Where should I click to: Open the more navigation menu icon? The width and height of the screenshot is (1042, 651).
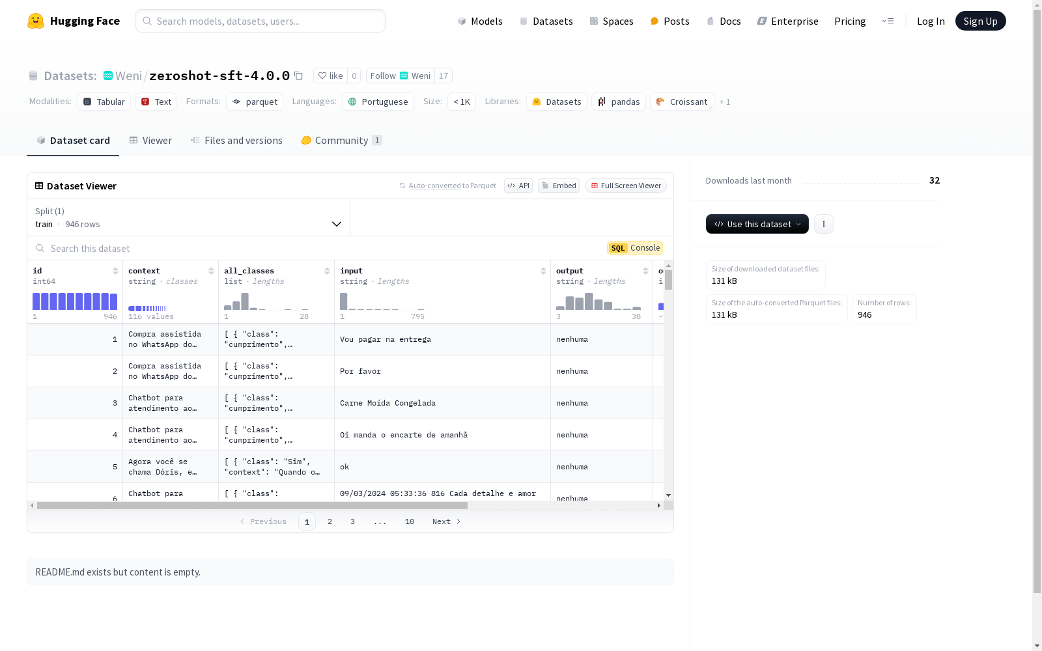(888, 21)
